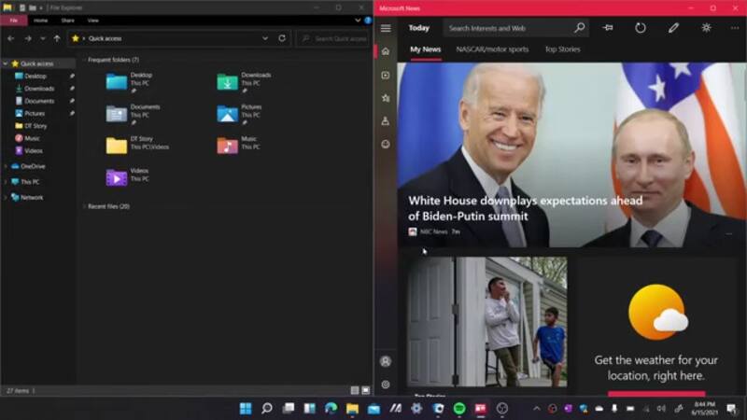Open Spotify from the taskbar

point(459,408)
